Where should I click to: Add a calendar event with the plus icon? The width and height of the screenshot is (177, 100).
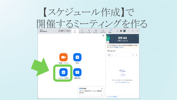click(137, 55)
